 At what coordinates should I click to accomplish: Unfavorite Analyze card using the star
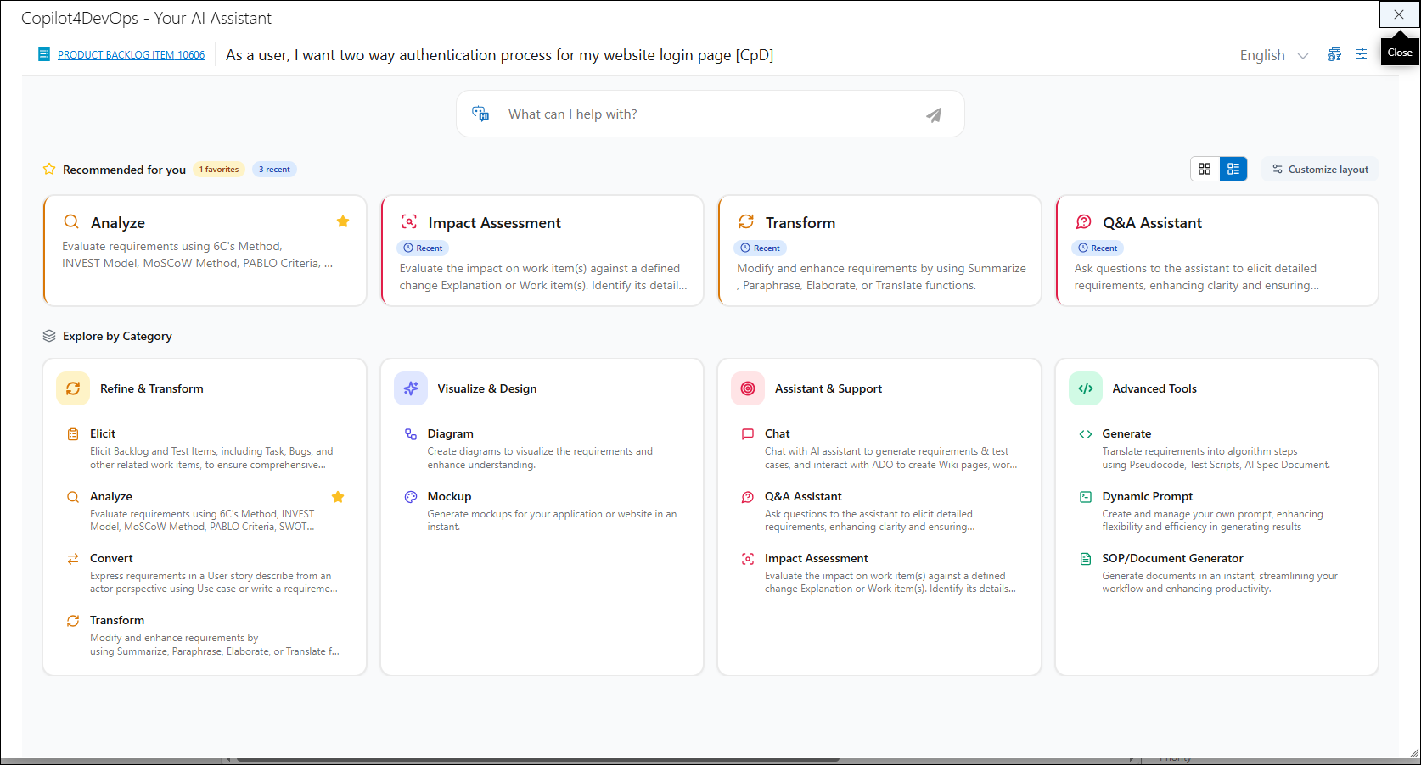343,221
